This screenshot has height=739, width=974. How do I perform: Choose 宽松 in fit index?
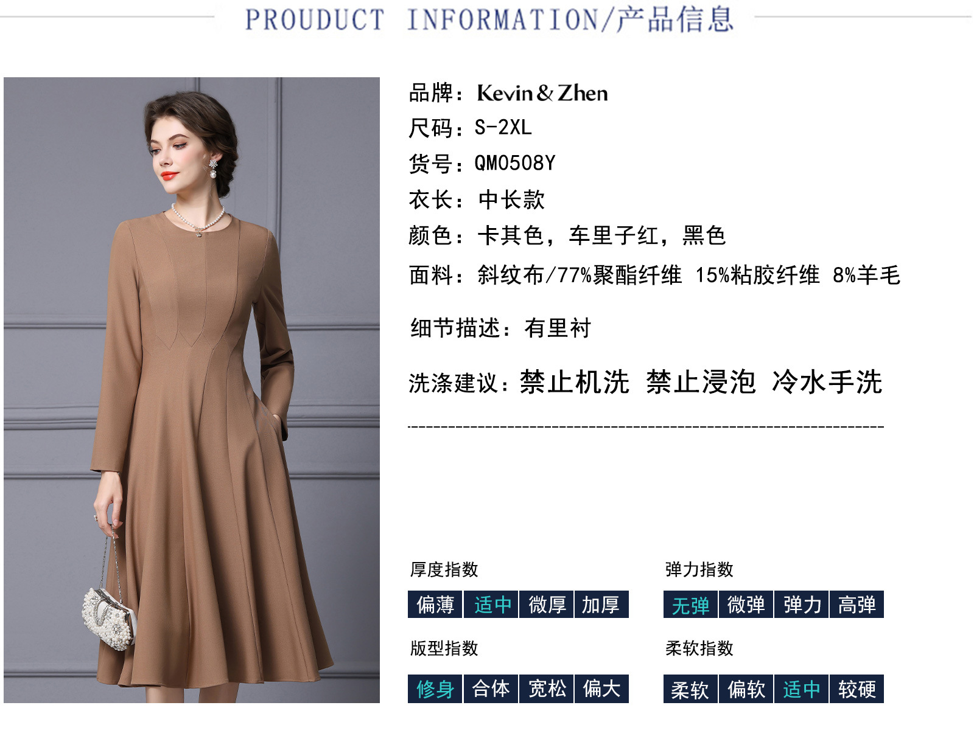[x=547, y=689]
